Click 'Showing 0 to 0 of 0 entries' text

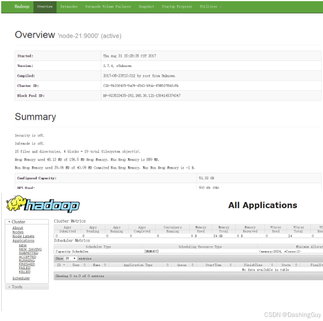(80, 276)
